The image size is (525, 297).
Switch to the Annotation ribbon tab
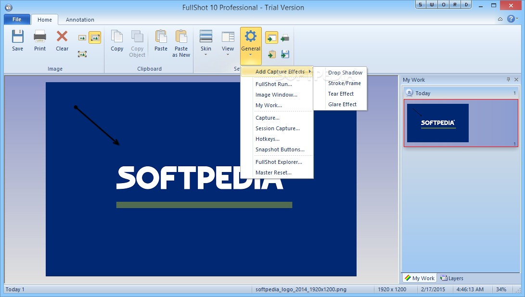pos(80,20)
